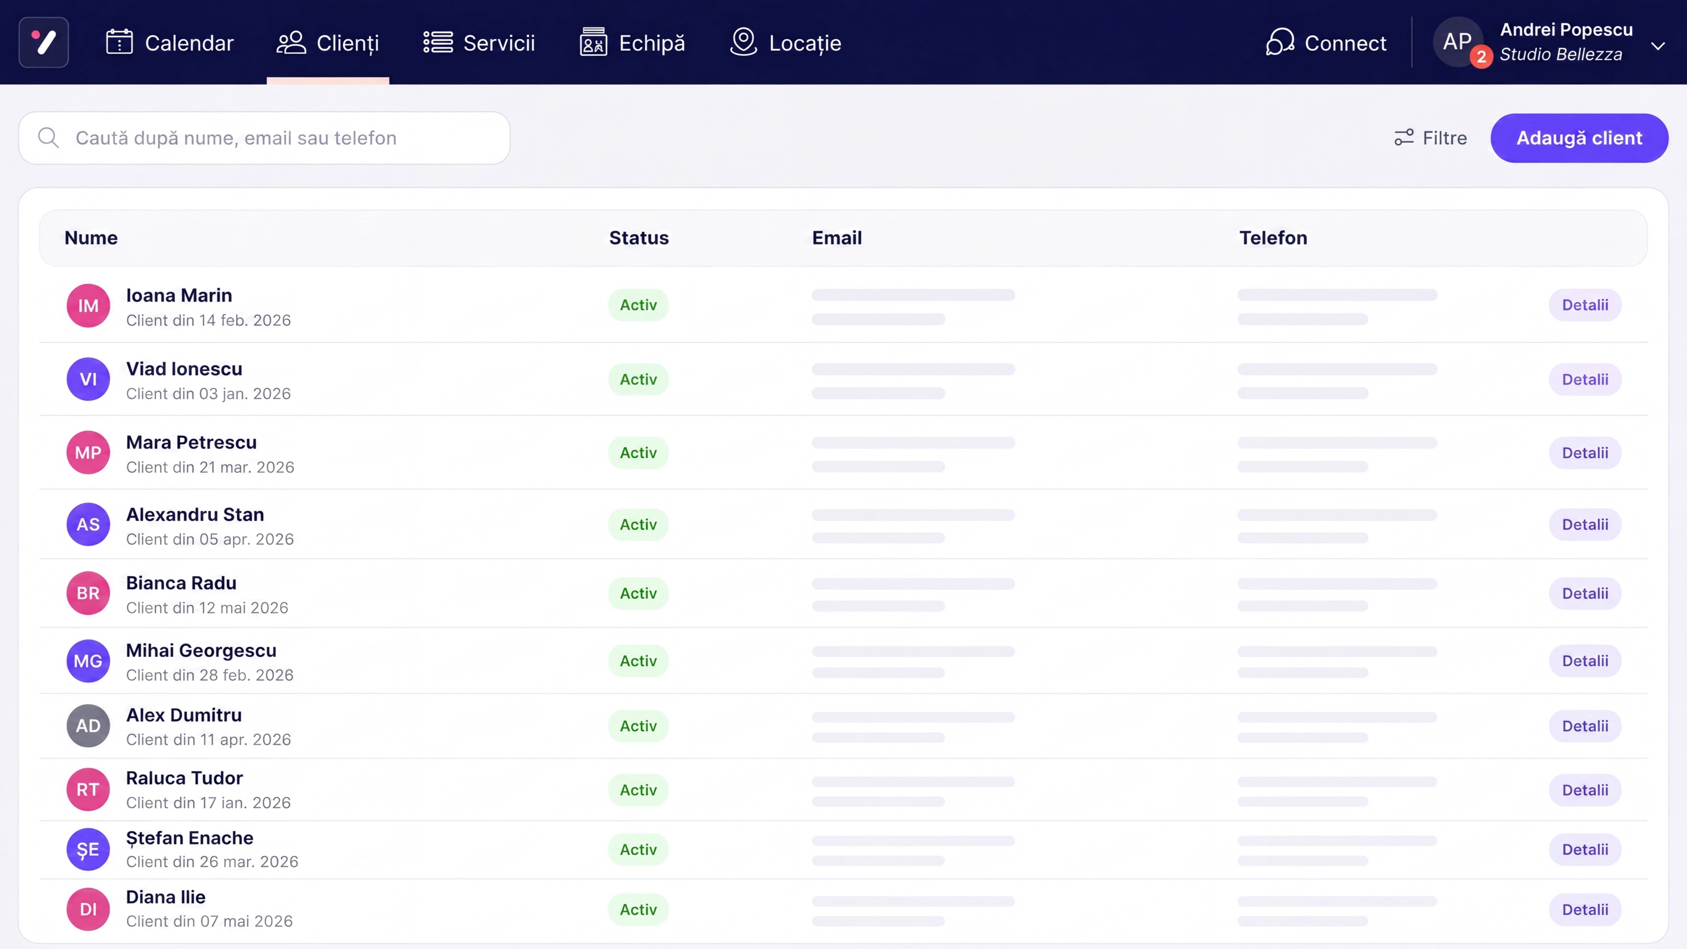The height and width of the screenshot is (949, 1687).
Task: Open Detalii for Alexandru Stan
Action: coord(1585,524)
